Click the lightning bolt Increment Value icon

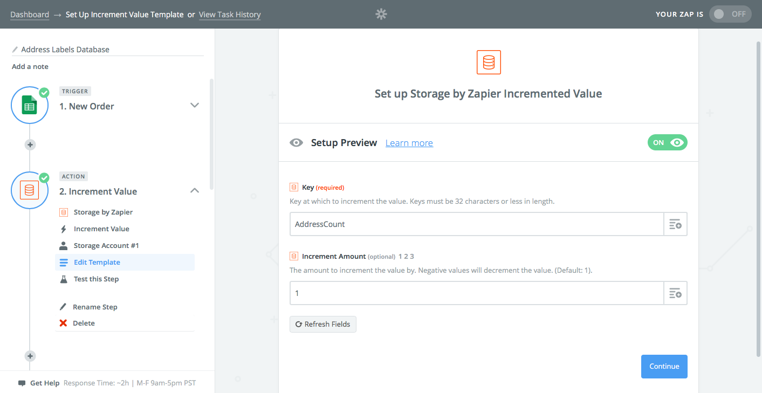pos(63,229)
